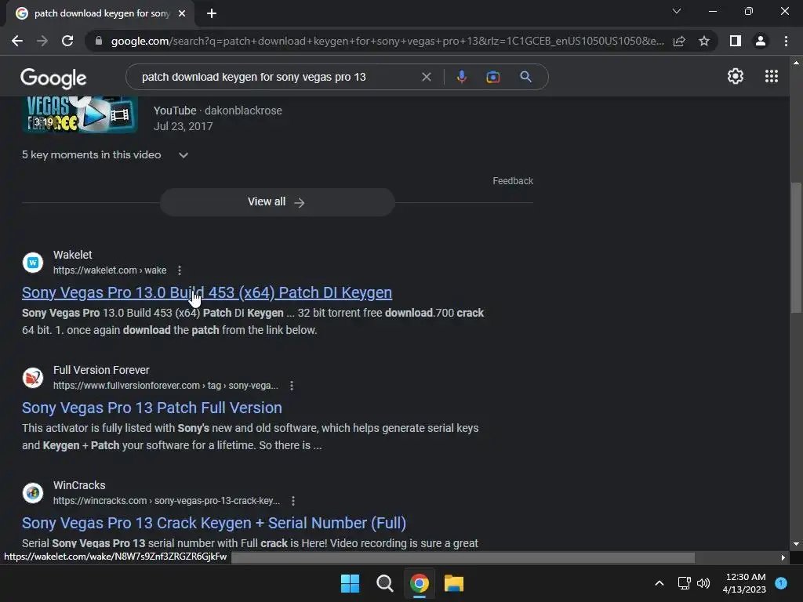Click the Full Version Forever favicon
Viewport: 803px width, 602px height.
(33, 378)
